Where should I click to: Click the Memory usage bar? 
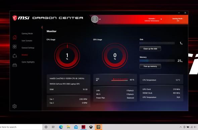tap(157, 60)
